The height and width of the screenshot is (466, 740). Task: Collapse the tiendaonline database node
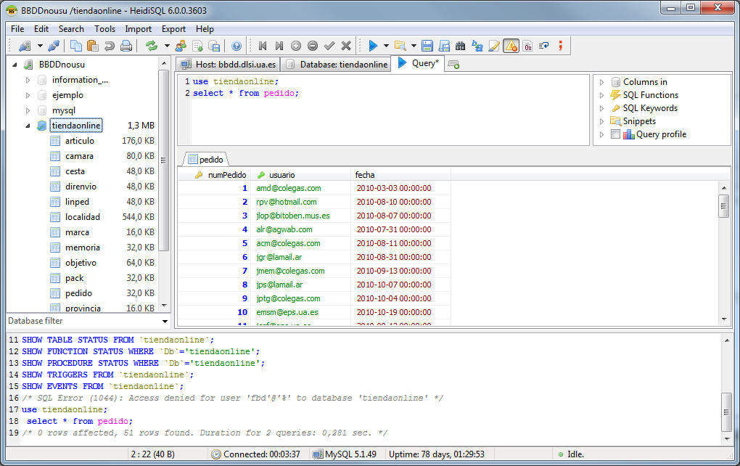click(28, 126)
